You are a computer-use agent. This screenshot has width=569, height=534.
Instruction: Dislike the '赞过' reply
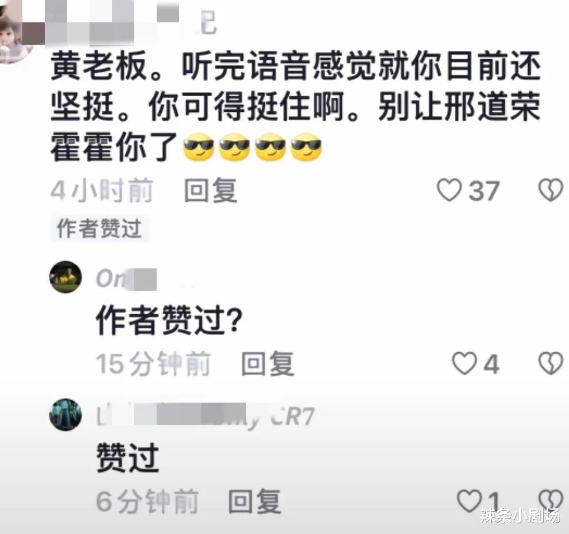coord(551,500)
